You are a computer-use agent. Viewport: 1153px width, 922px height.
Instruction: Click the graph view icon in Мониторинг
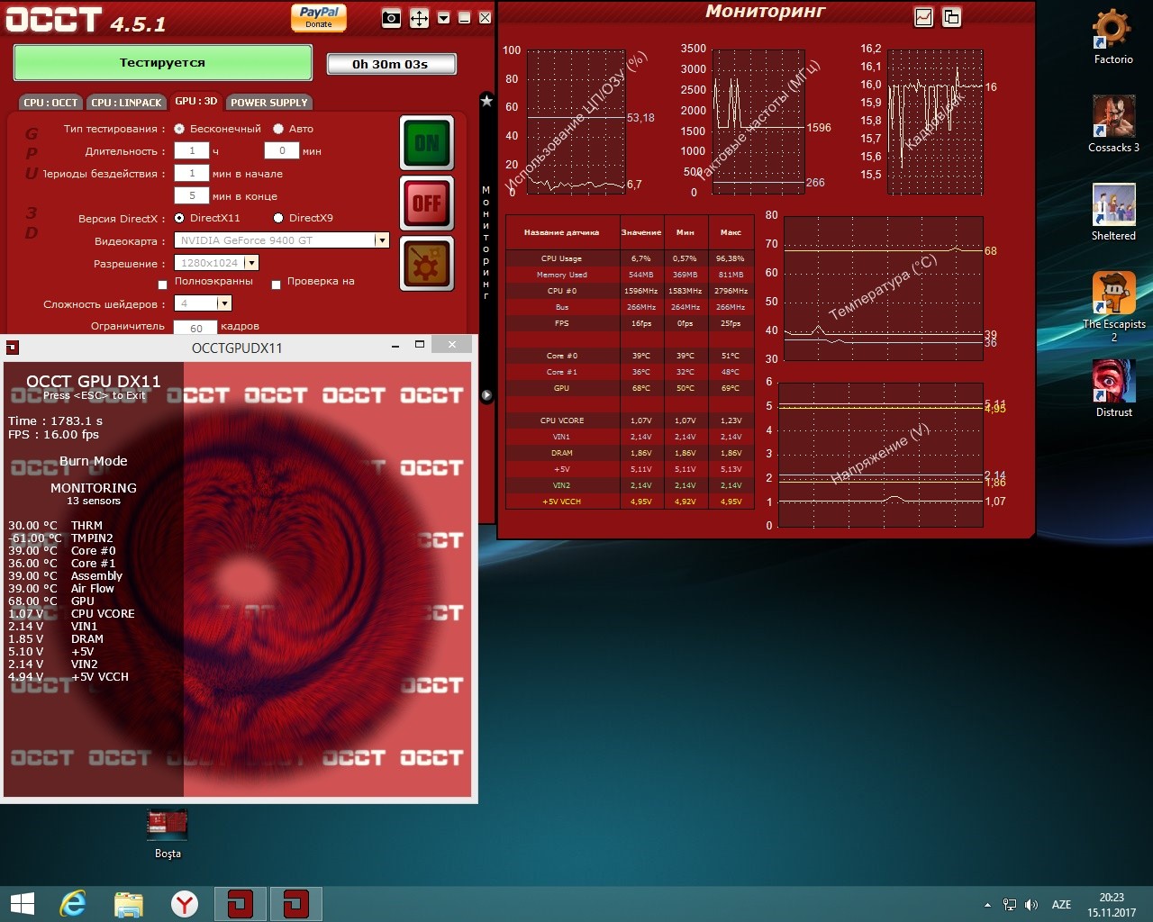[923, 17]
